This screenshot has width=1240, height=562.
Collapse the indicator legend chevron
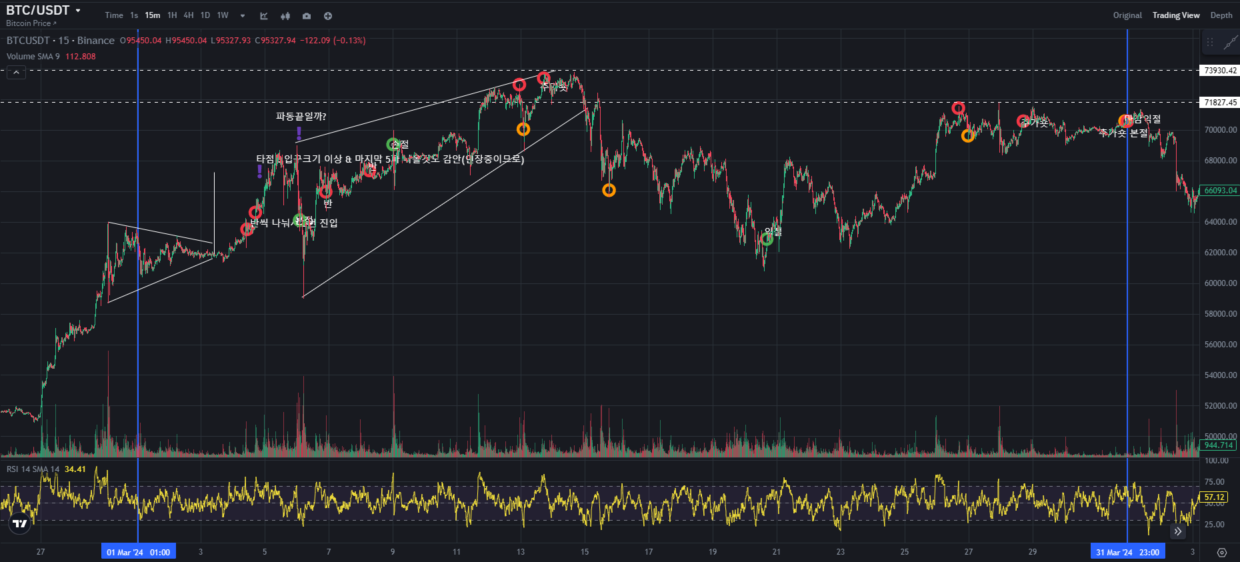pos(17,73)
